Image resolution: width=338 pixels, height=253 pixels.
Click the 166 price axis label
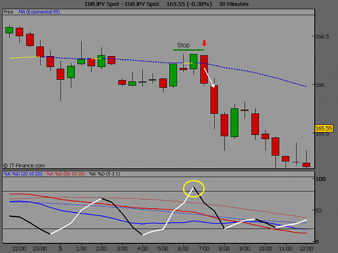(320, 85)
